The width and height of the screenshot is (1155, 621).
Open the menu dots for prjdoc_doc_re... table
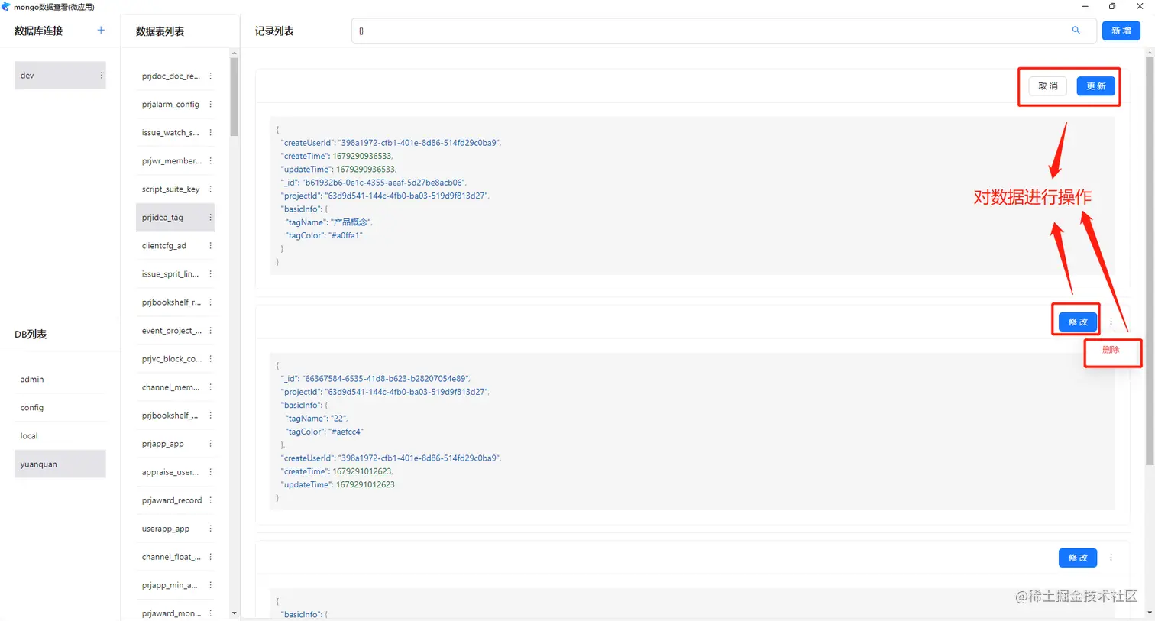point(210,76)
